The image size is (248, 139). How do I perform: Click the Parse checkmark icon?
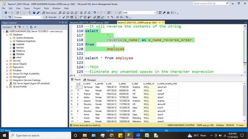64,17
